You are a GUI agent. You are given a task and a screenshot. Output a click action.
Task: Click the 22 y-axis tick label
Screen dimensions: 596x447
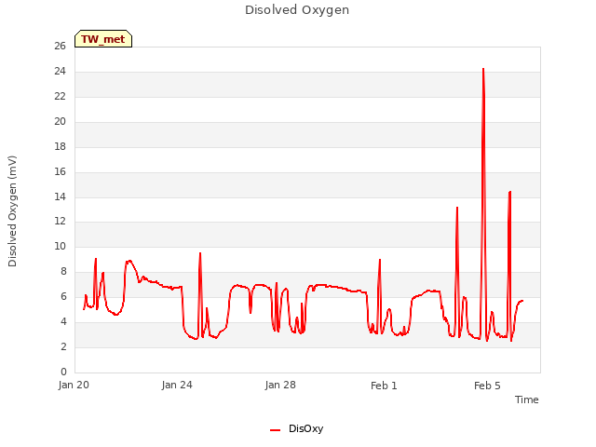coord(60,96)
